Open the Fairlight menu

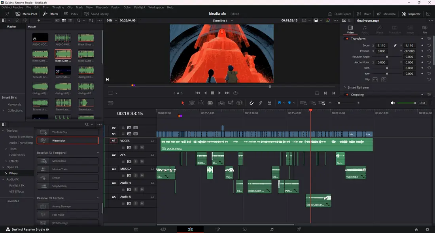140,7
